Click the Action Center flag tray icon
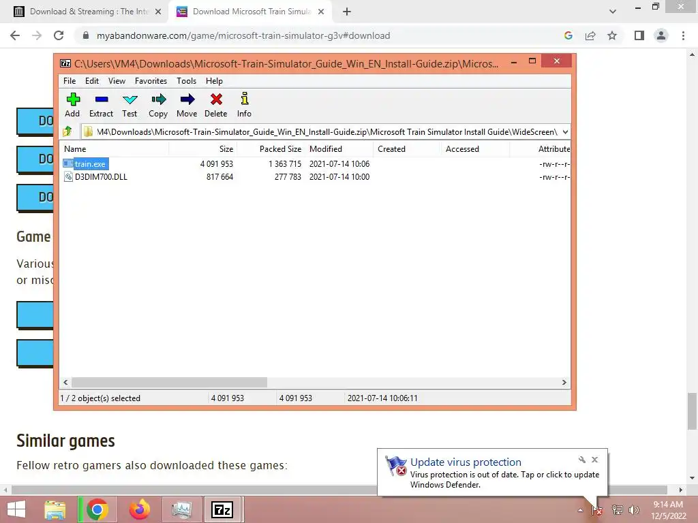 [x=596, y=510]
